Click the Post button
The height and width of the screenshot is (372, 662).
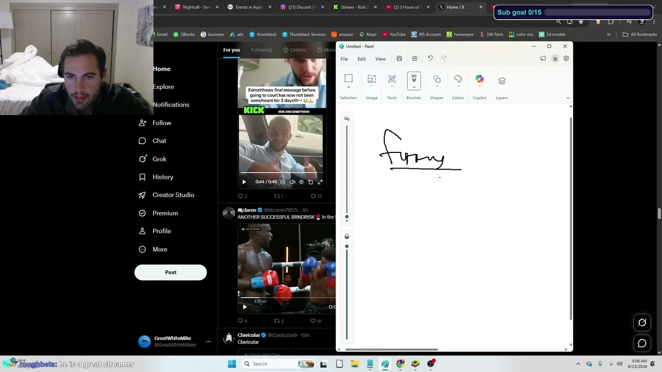[x=171, y=272]
